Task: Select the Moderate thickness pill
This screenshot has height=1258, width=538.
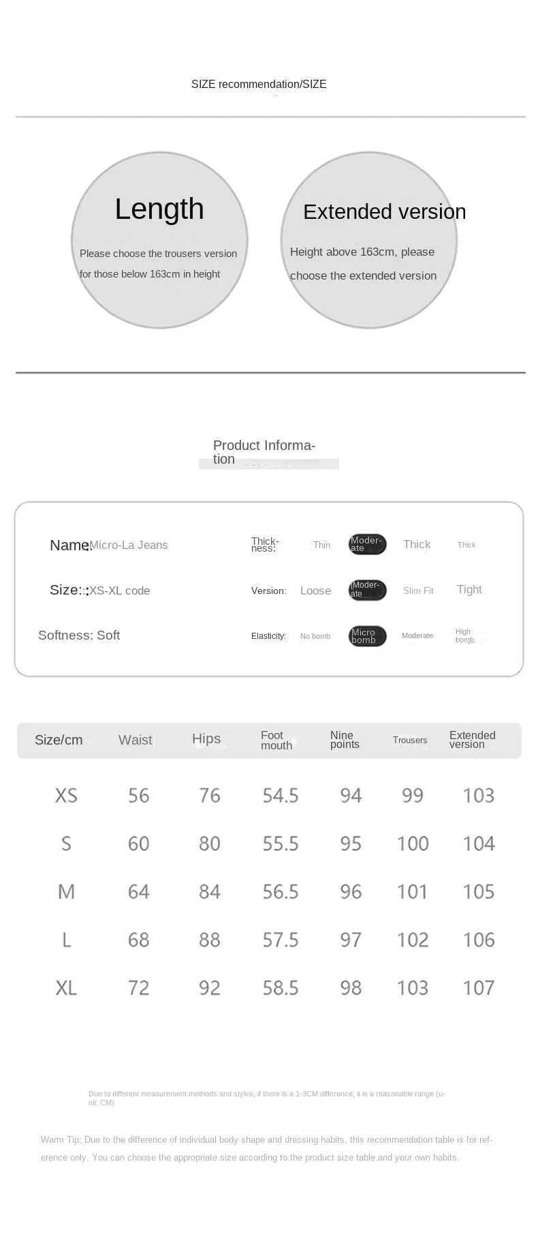Action: pyautogui.click(x=368, y=544)
